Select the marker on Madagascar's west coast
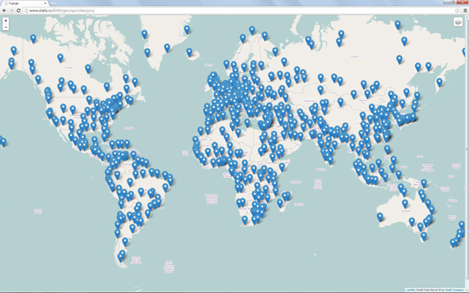 280,203
